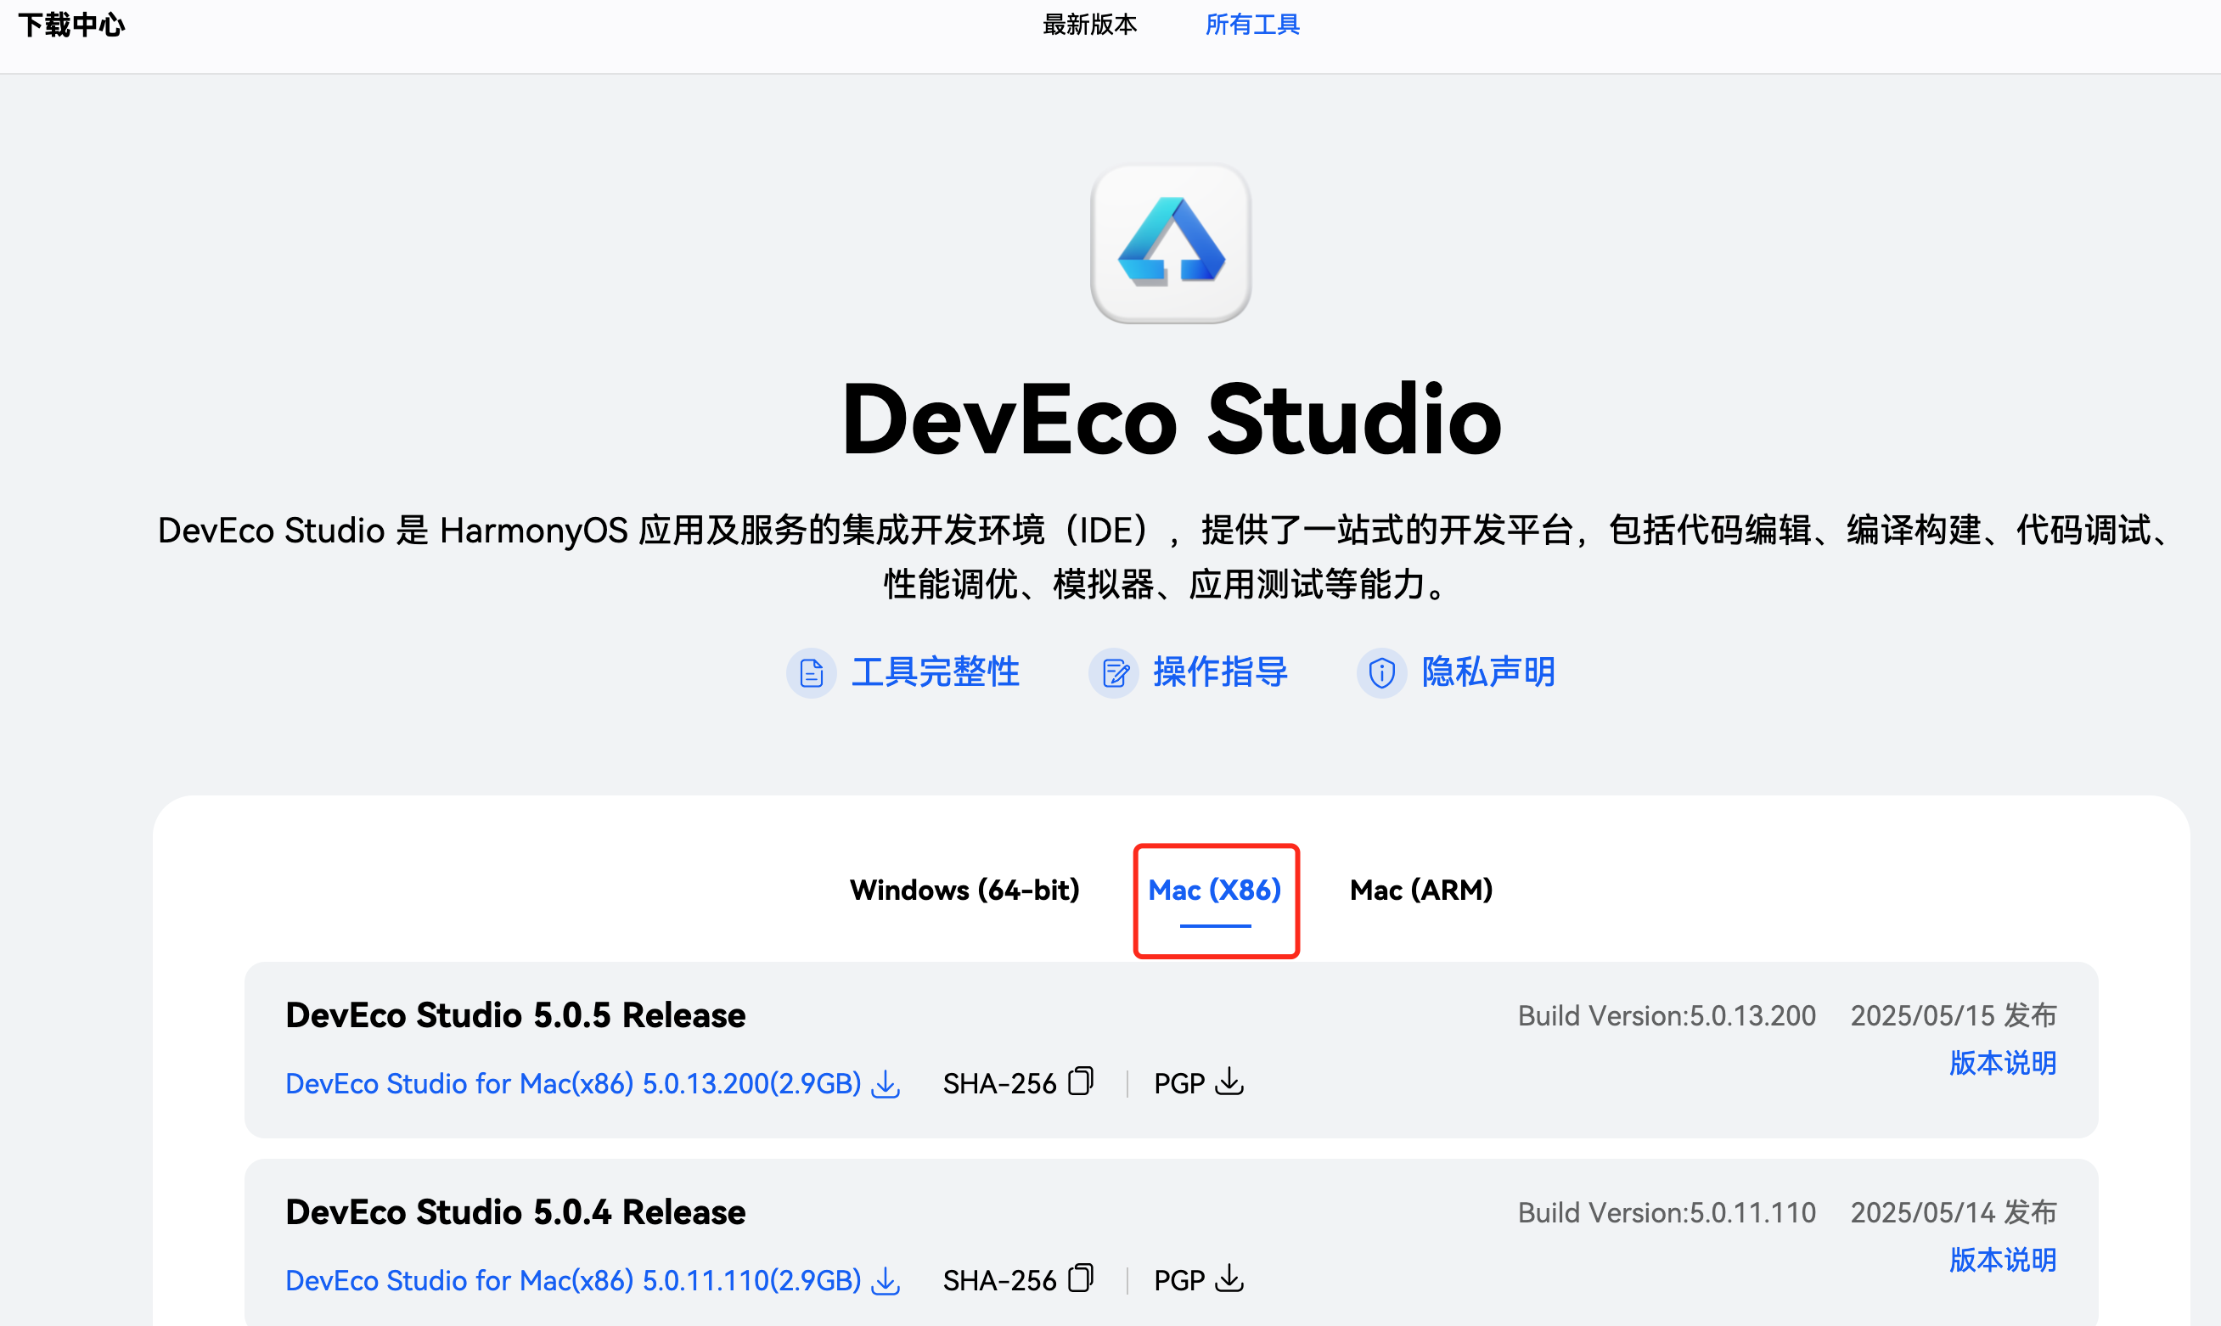Click the DevEco Studio app logo

[1171, 243]
